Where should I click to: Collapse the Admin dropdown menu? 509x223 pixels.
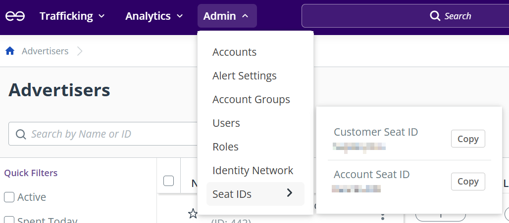226,16
